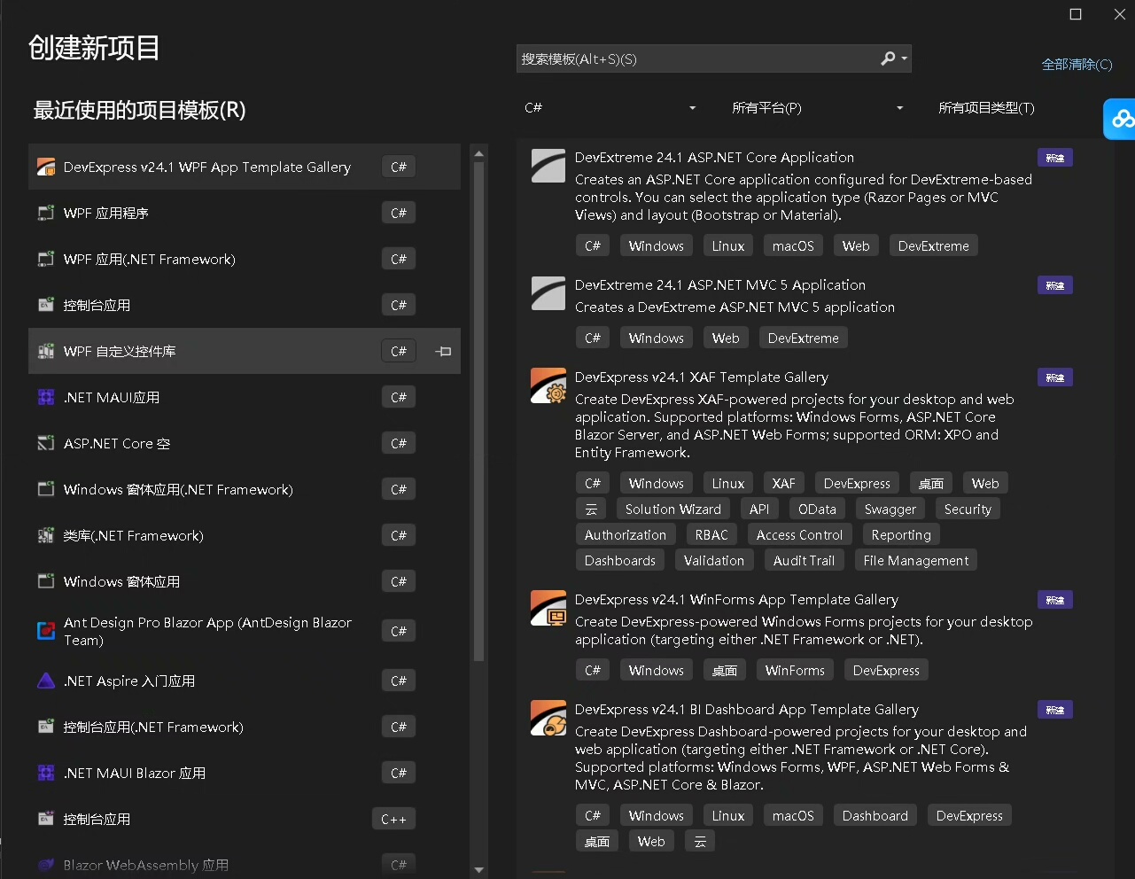Click the Validation tag
Viewport: 1135px width, 879px height.
tap(714, 561)
